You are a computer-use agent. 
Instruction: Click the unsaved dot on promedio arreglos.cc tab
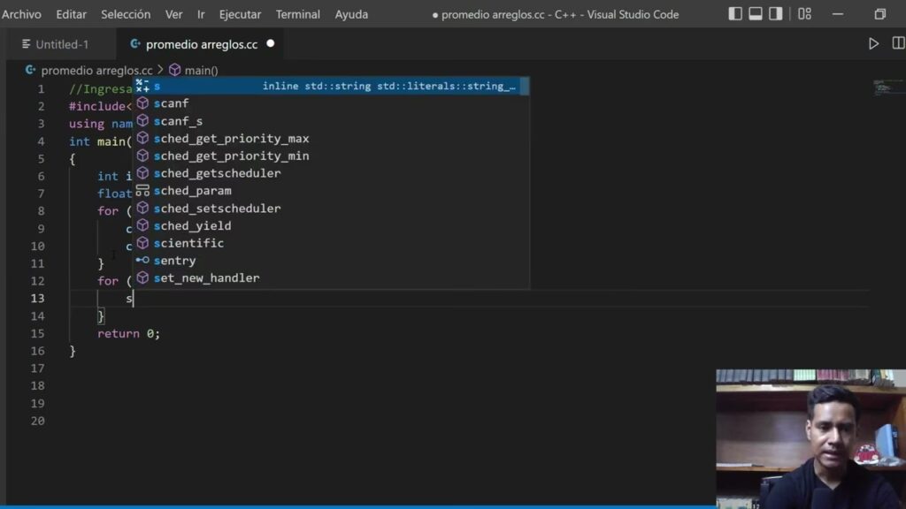(x=270, y=43)
